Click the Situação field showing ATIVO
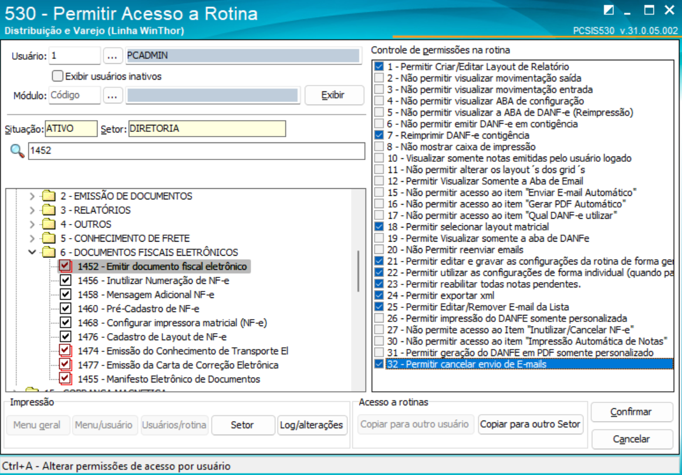The width and height of the screenshot is (682, 475). tap(72, 128)
